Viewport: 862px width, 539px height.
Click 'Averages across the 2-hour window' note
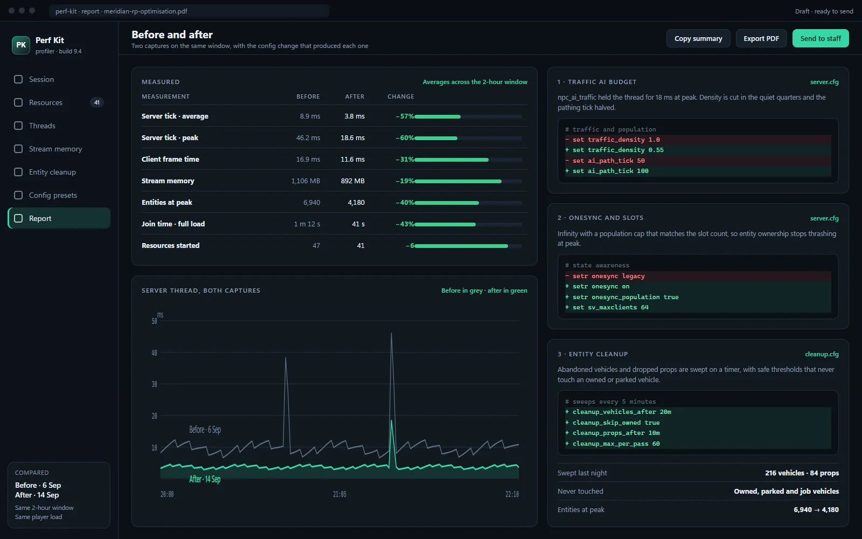click(475, 82)
